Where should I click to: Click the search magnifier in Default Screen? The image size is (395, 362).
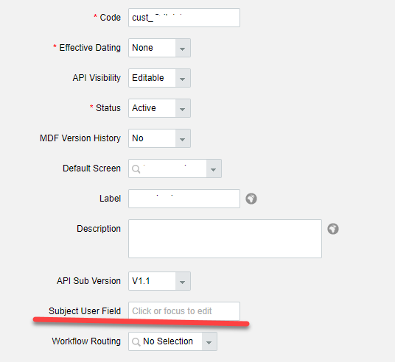136,168
